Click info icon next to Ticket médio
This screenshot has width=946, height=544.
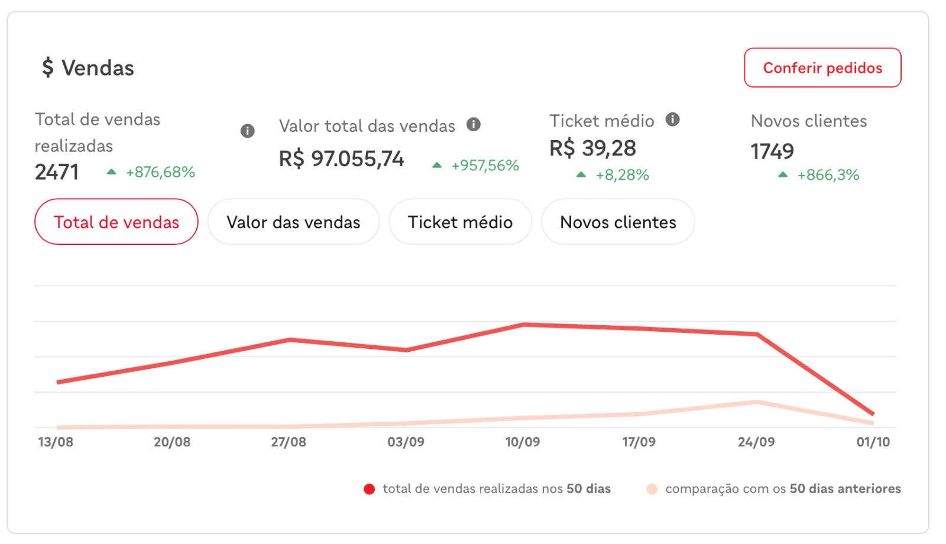pyautogui.click(x=673, y=119)
